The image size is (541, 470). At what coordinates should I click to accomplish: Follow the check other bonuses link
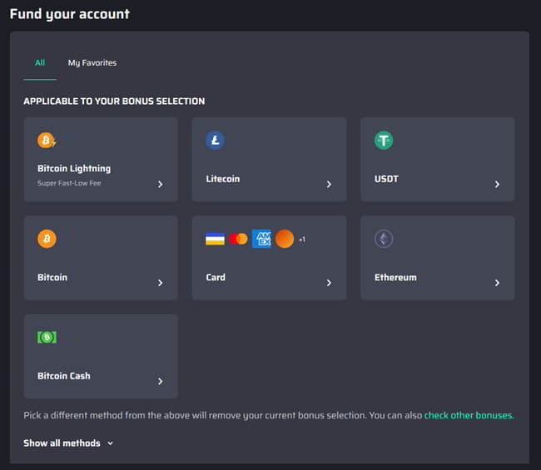pos(469,415)
